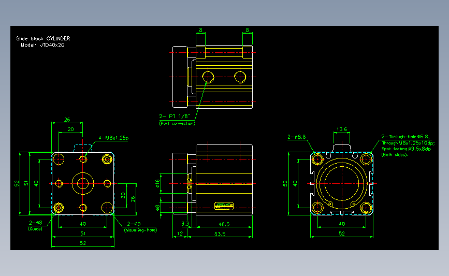Click the "Slide block CYLINDER" title text

[x=43, y=38]
